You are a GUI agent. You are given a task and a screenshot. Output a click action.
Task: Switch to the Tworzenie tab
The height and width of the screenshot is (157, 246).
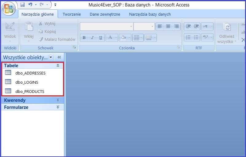tap(72, 14)
